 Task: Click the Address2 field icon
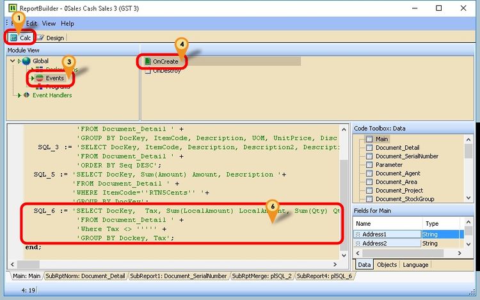coord(358,244)
